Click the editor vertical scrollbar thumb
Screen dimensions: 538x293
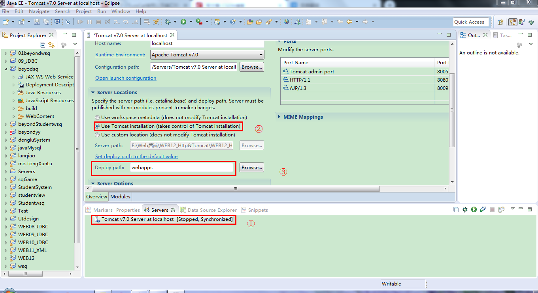[x=452, y=110]
